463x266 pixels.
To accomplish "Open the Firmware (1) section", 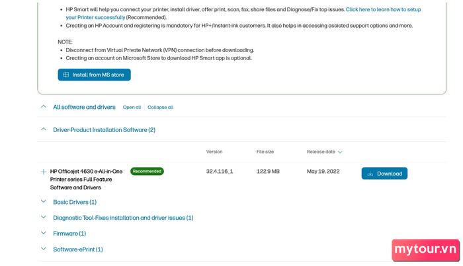I will (x=69, y=234).
